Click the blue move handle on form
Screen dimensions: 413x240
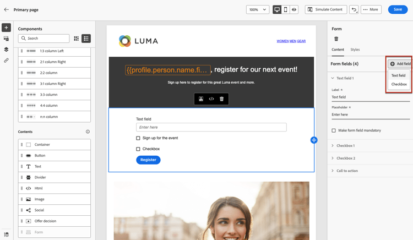(x=314, y=140)
